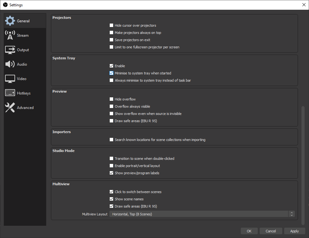Uncheck minimise to system tray when started

click(x=111, y=73)
